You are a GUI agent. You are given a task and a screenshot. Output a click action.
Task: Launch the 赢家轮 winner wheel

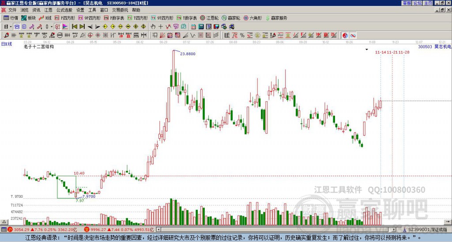point(231,18)
